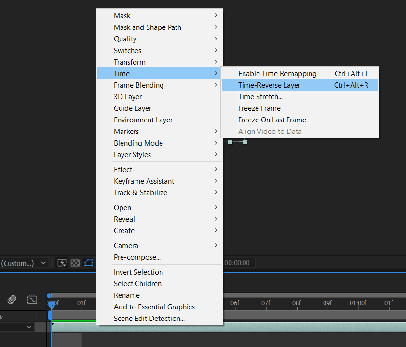Screen dimensions: 406x347
Task: Click the Motion Blur overlapping circles icon
Action: [12, 300]
